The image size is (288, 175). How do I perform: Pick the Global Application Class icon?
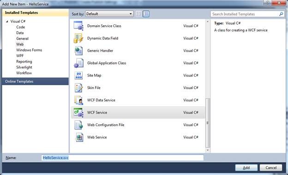[x=78, y=63]
